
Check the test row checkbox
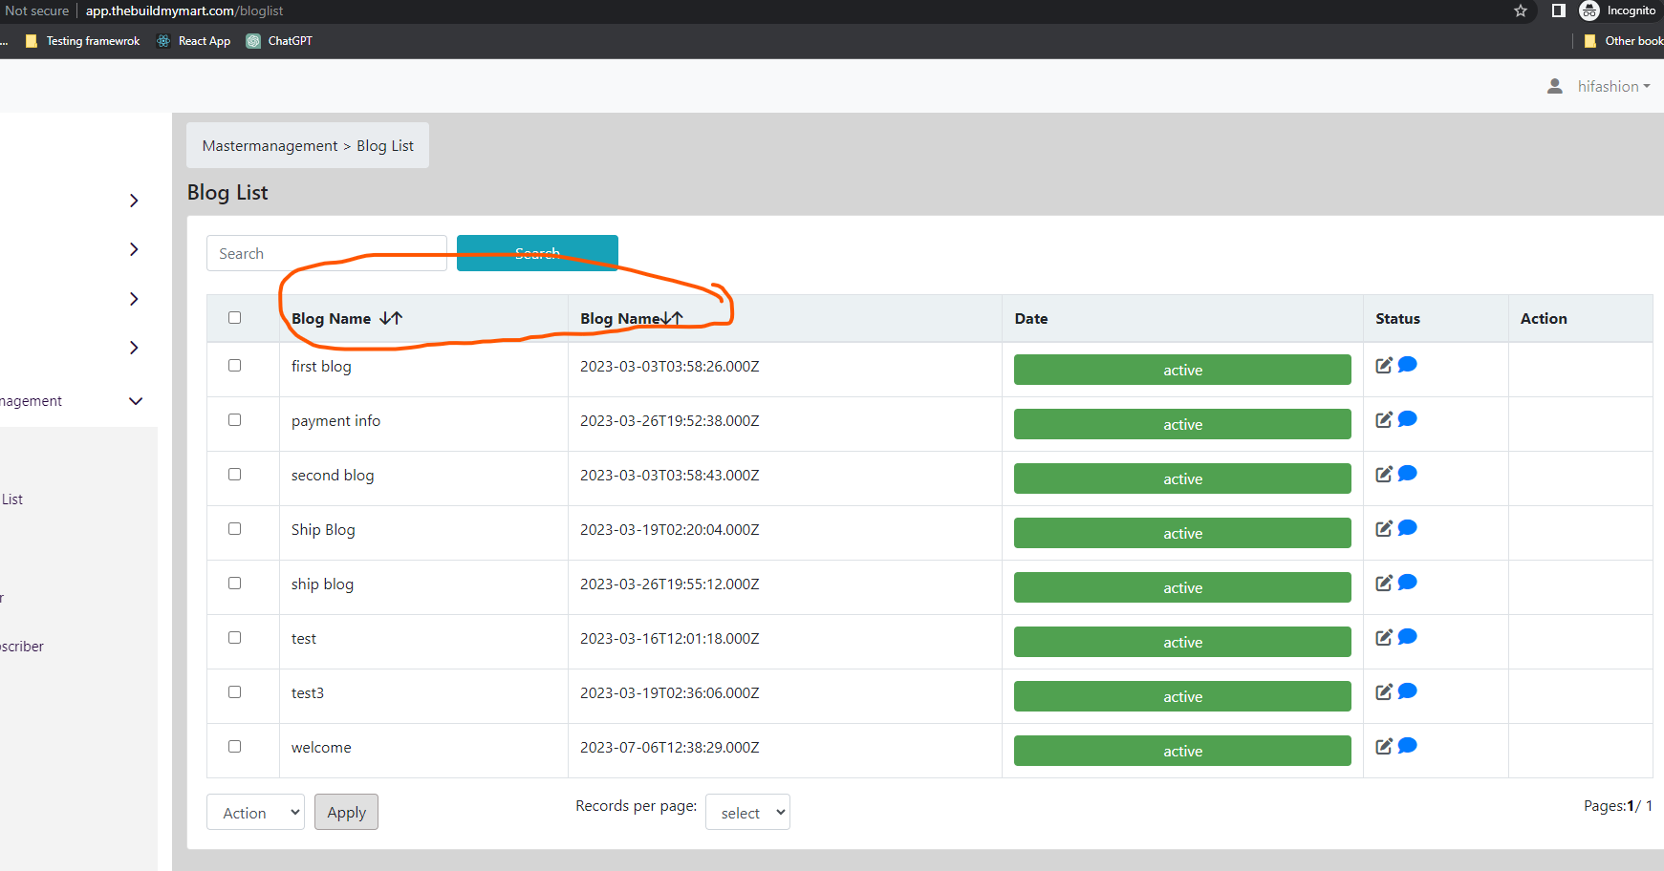234,637
